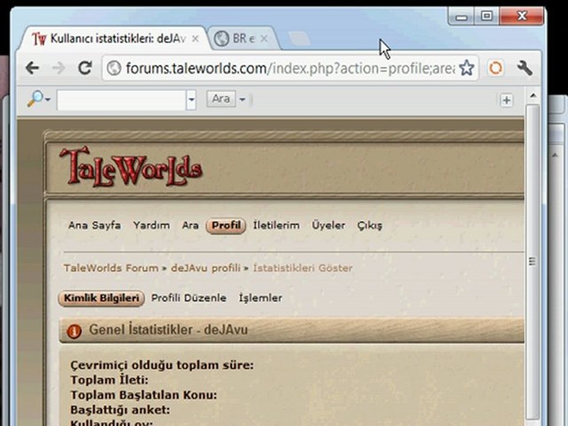Maximize the browser window
The height and width of the screenshot is (426, 568).
486,16
